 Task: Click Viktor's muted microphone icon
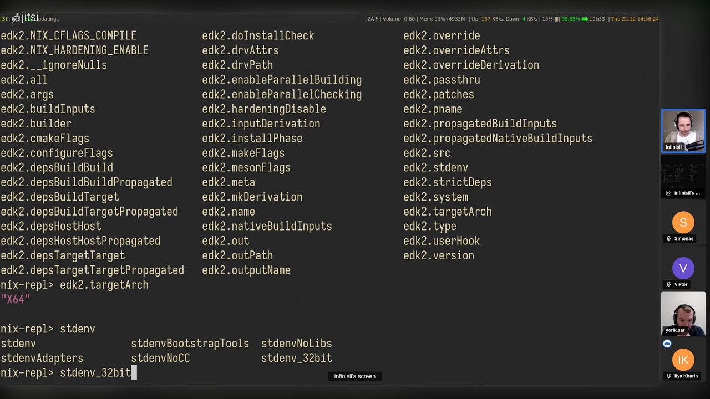[x=669, y=284]
